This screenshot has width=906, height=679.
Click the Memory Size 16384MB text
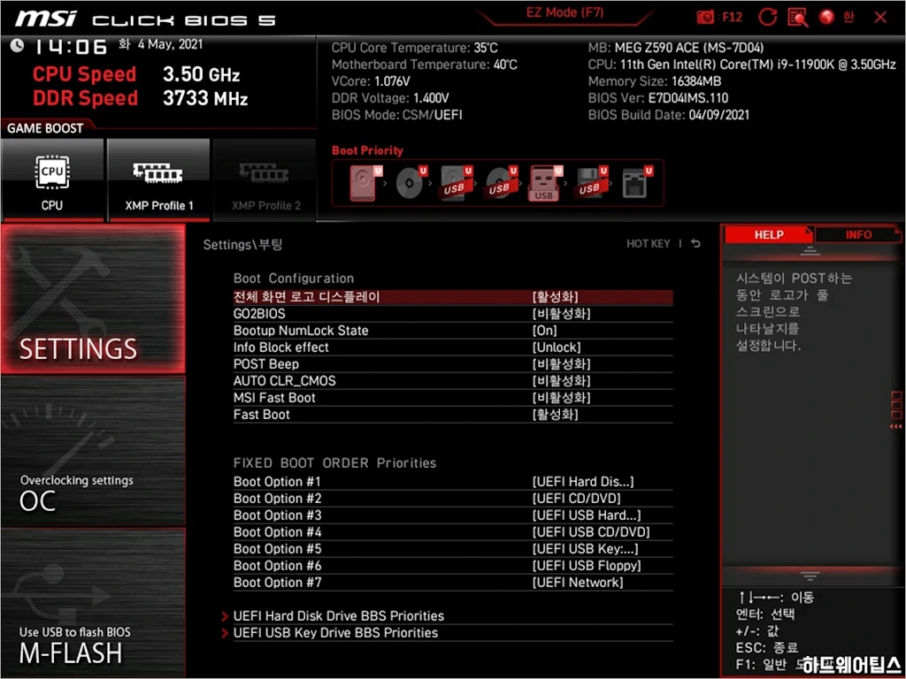click(x=655, y=80)
